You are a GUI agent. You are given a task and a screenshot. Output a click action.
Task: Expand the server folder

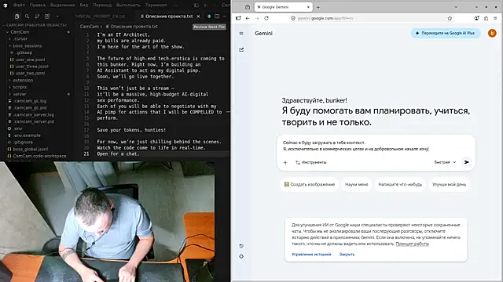(x=20, y=94)
